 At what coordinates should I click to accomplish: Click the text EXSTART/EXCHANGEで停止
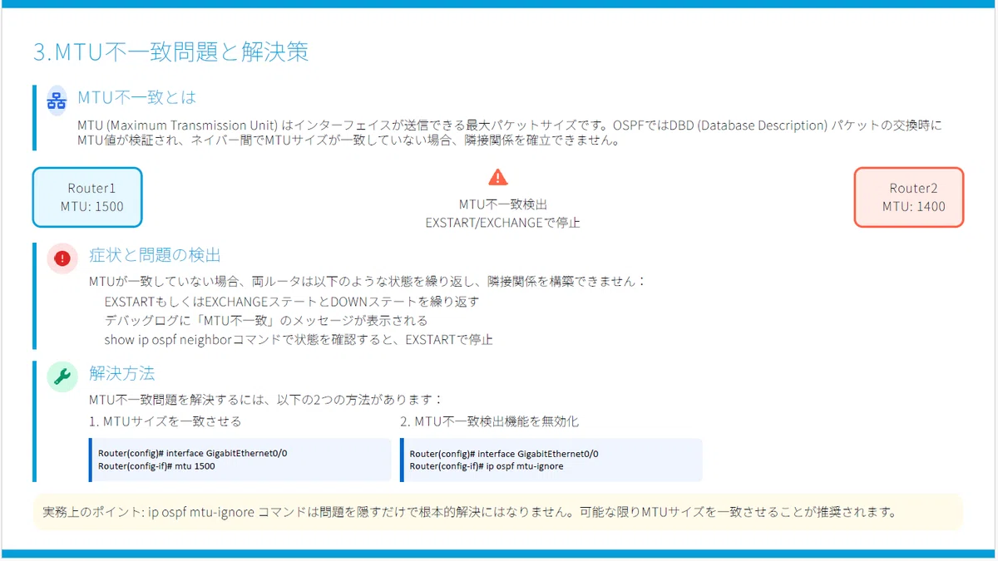pos(503,223)
